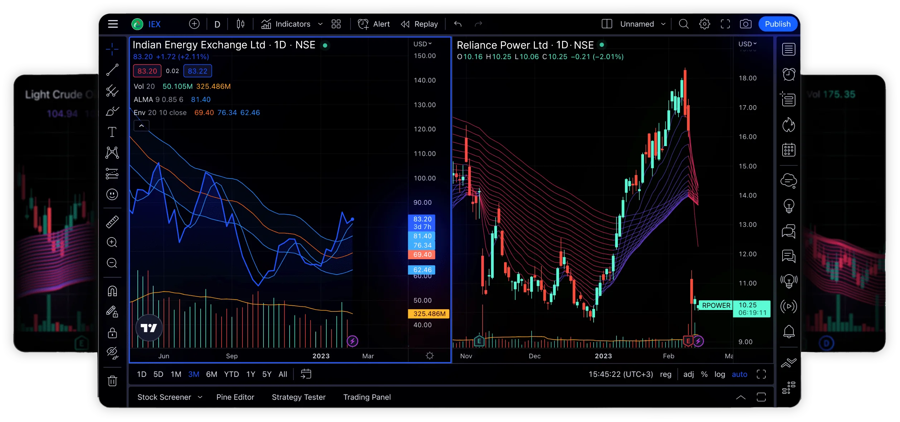Toggle stay in drawing mode
Viewport: 900px width, 422px height.
coord(112,312)
